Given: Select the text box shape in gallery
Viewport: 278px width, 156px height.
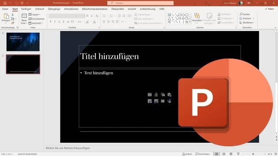Looking at the screenshot, I should [169, 15].
